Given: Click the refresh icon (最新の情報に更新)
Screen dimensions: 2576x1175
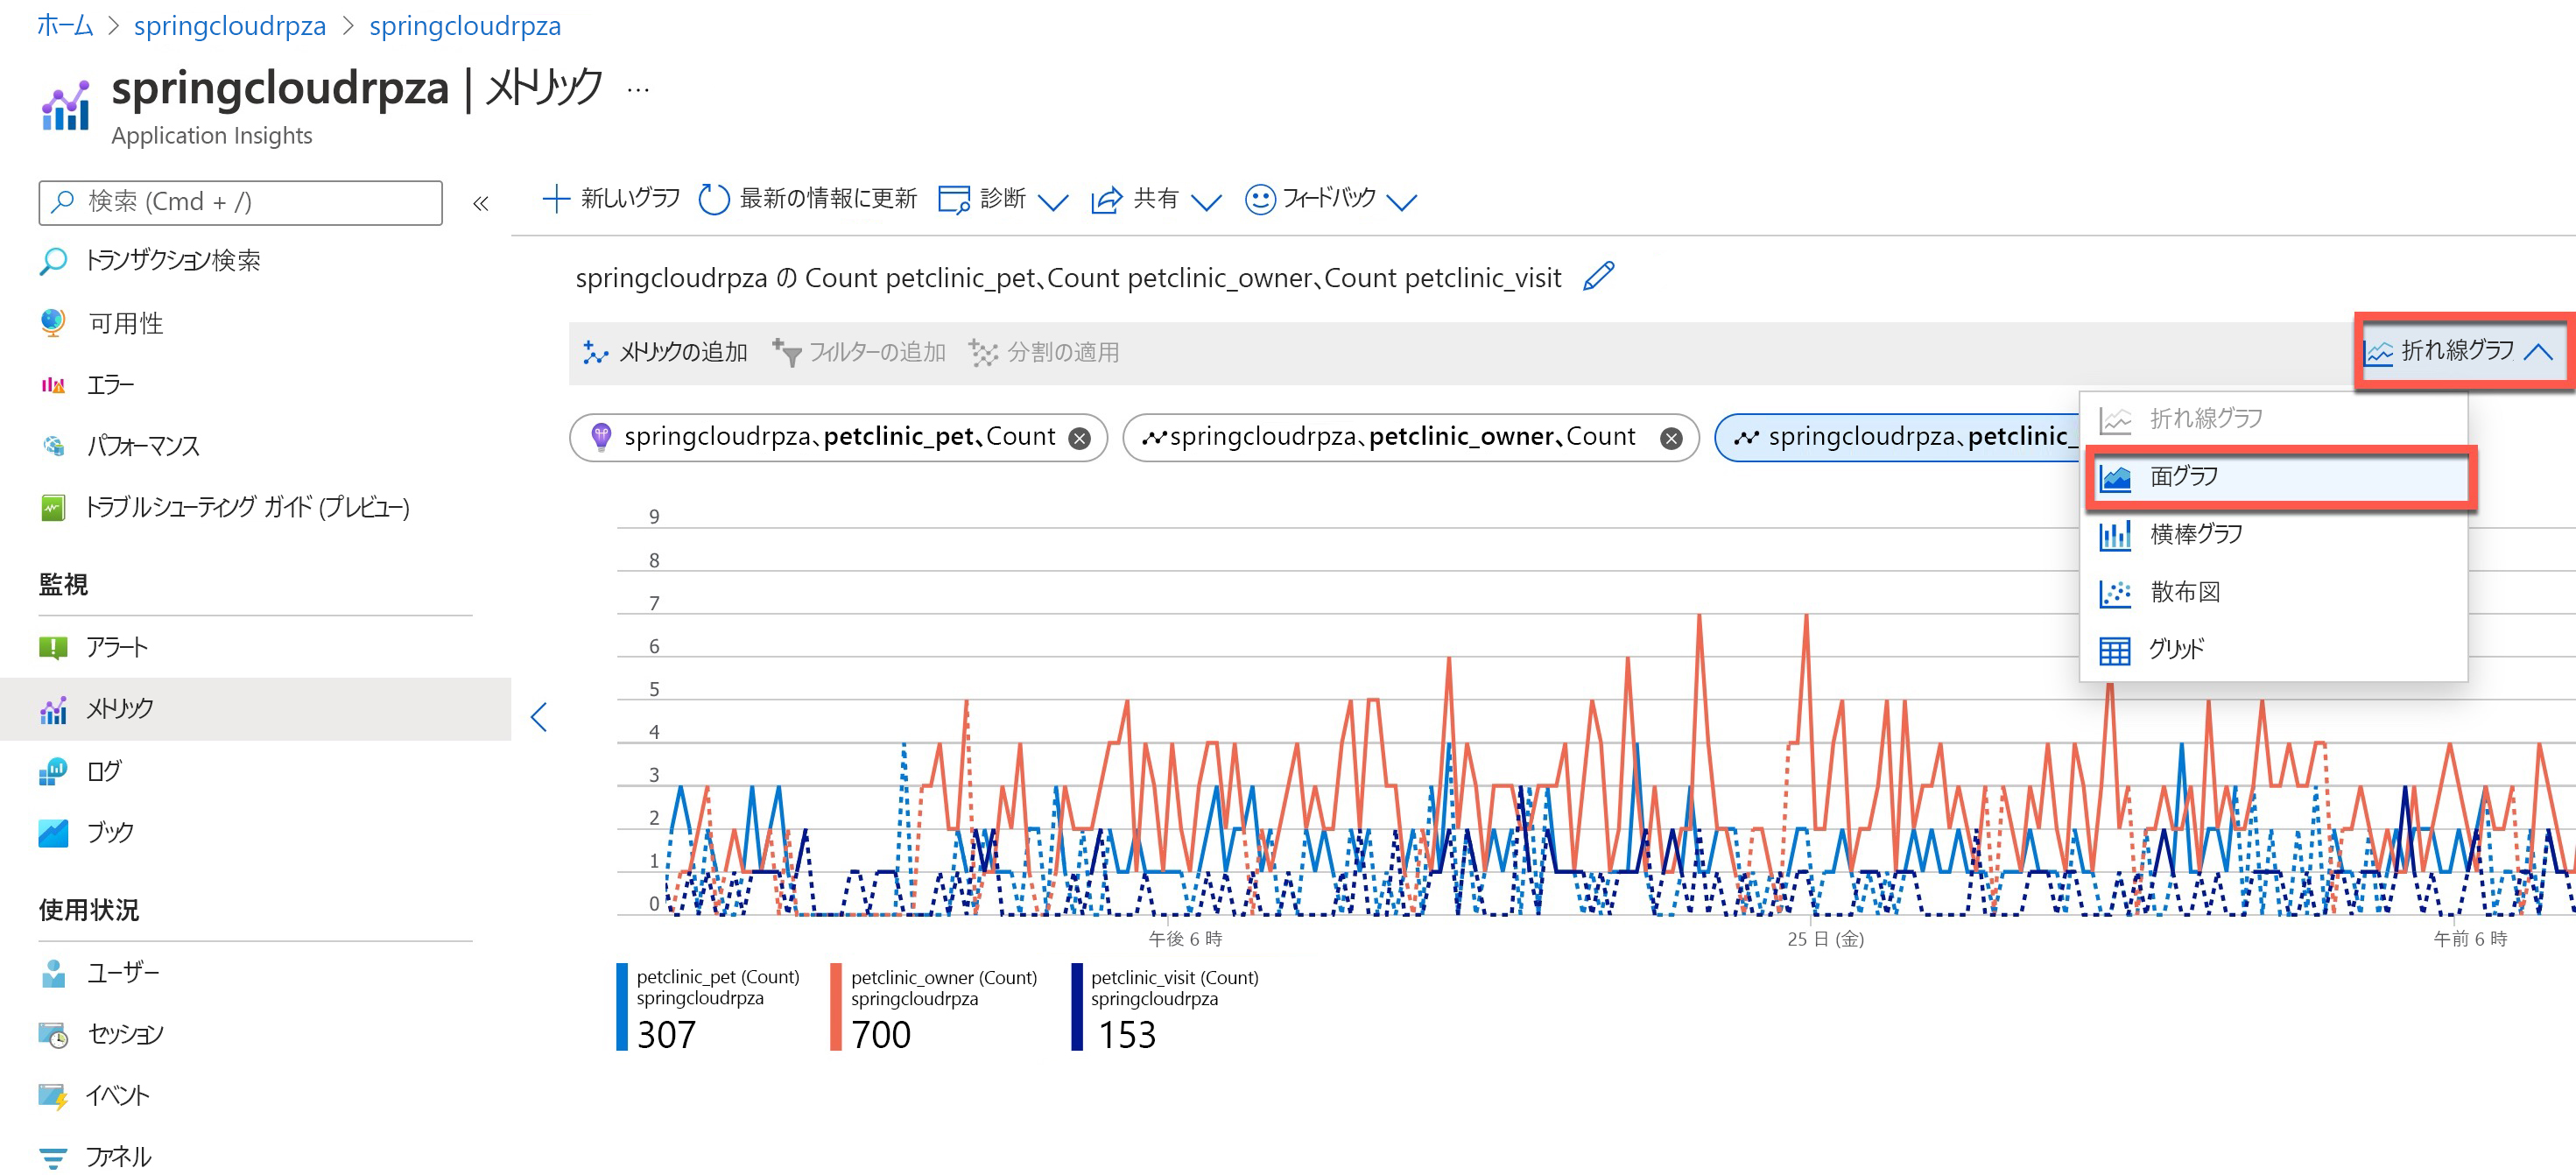Looking at the screenshot, I should click(713, 199).
